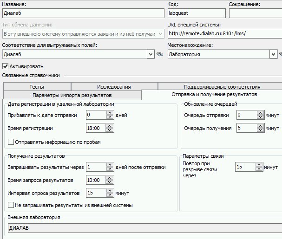Uncheck the Активировать checkbox
Image resolution: width=282 pixels, height=239 pixels.
click(6, 66)
